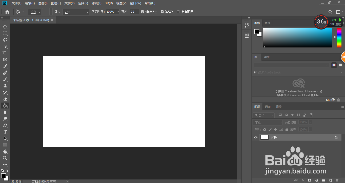The width and height of the screenshot is (345, 183).
Task: Click the Delete layer trash icon
Action: [337, 180]
